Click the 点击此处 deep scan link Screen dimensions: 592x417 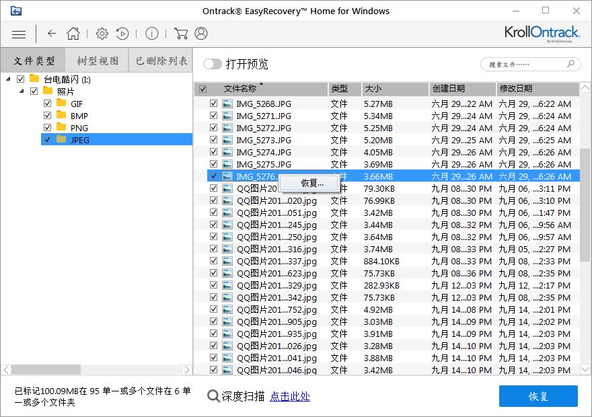tap(289, 397)
